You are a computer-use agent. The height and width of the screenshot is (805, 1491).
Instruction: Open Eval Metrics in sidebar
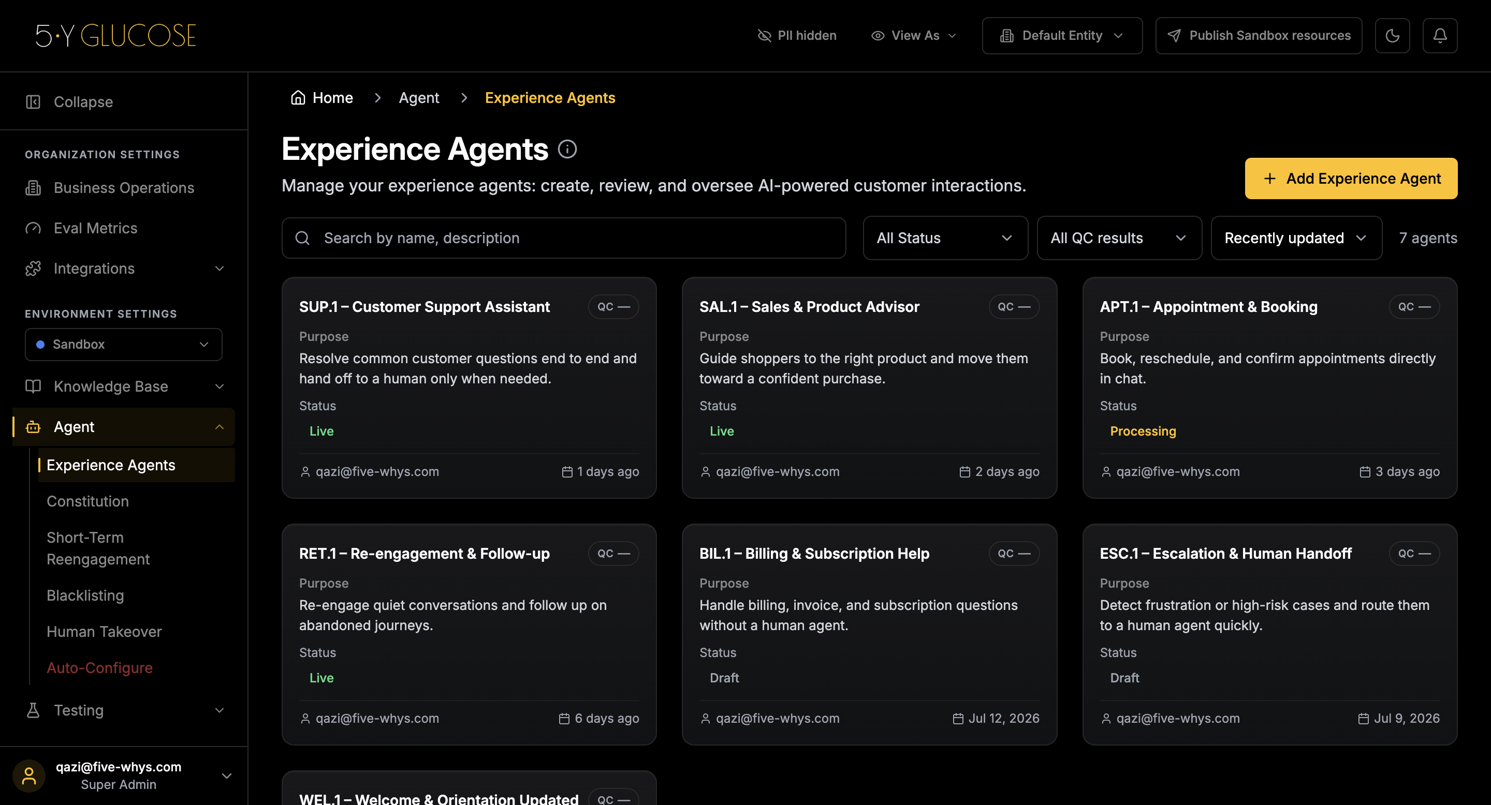pos(123,229)
